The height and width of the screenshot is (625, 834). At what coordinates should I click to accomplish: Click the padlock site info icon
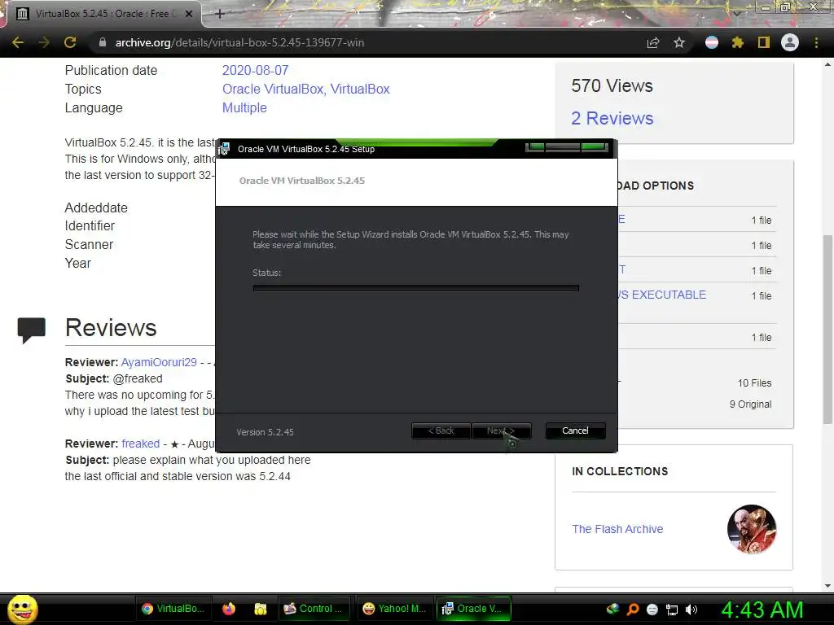[x=102, y=42]
